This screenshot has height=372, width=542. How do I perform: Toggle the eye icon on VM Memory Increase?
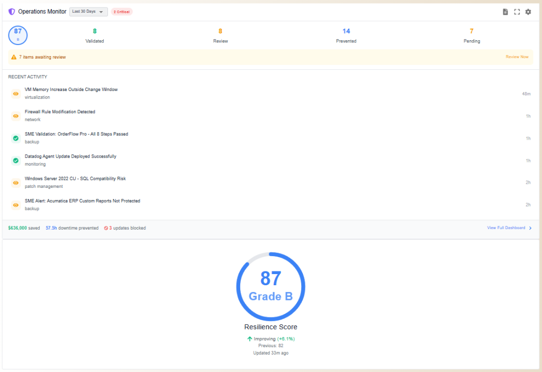15,94
